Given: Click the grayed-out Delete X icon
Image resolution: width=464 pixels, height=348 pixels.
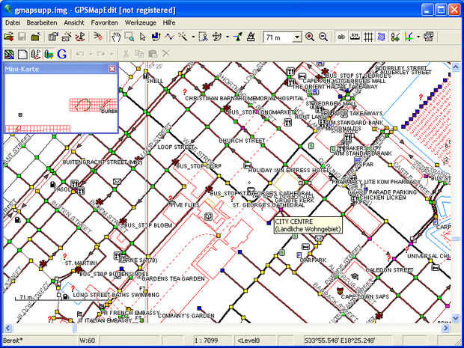Looking at the screenshot, I should coord(165,54).
